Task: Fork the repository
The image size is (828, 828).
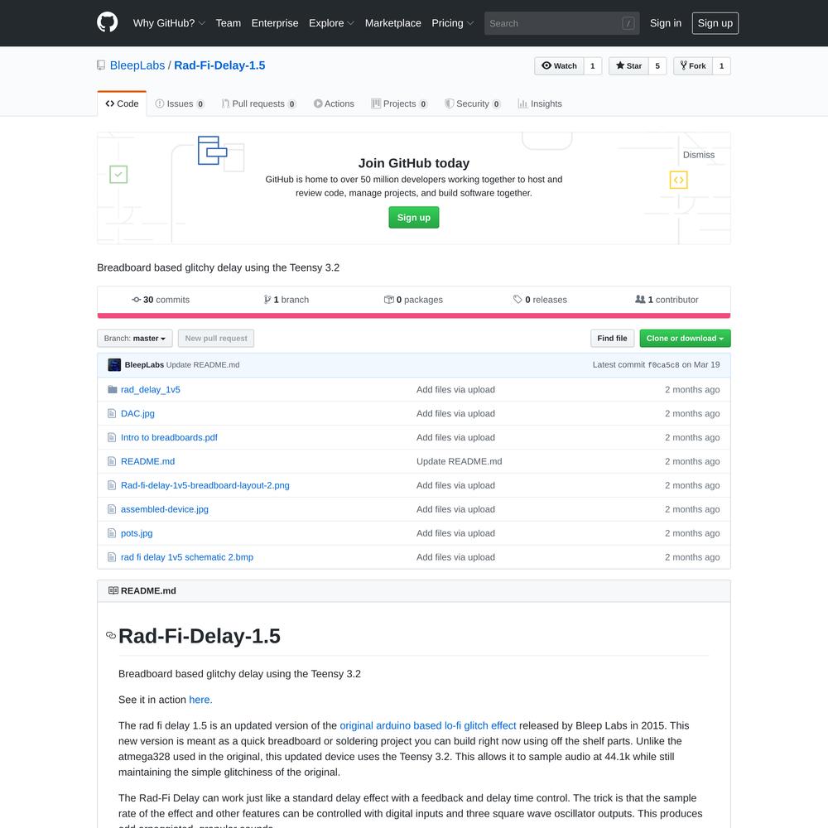Action: (x=693, y=66)
